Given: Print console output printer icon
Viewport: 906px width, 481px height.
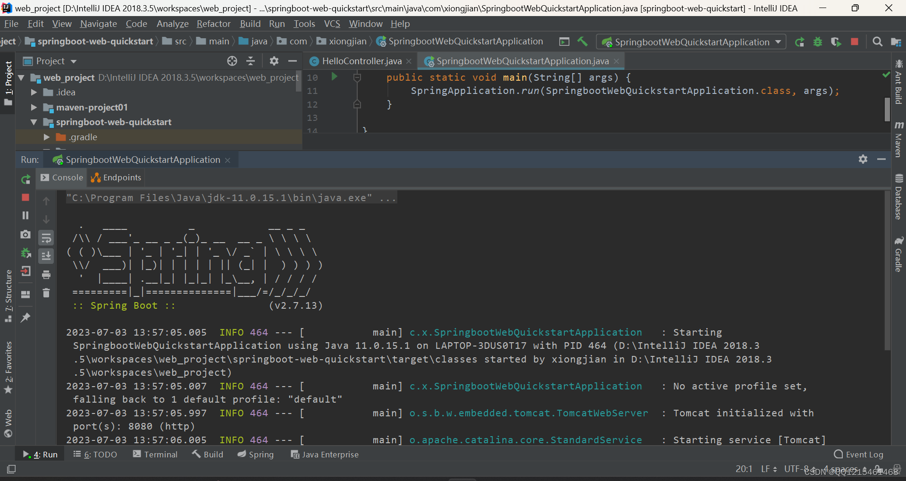Looking at the screenshot, I should click(46, 274).
